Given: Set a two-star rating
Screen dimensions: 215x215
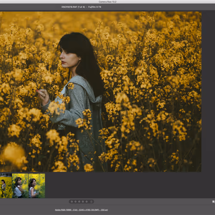Looking at the screenshot, I should coord(76,202).
